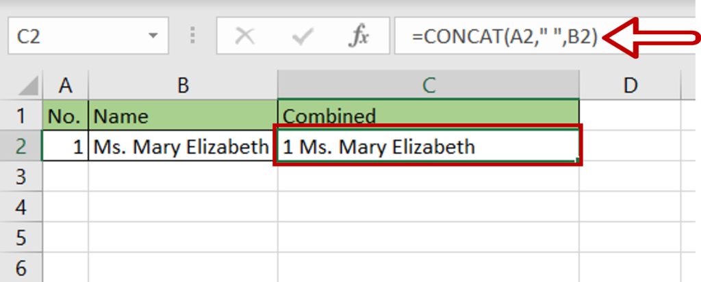Image resolution: width=701 pixels, height=282 pixels.
Task: Select row 3 header
Action: (21, 177)
